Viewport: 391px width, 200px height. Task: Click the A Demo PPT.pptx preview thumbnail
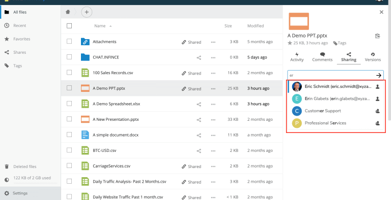tap(299, 21)
